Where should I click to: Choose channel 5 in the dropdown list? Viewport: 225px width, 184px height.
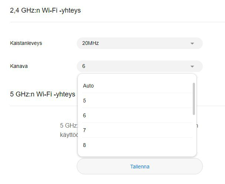coord(85,101)
